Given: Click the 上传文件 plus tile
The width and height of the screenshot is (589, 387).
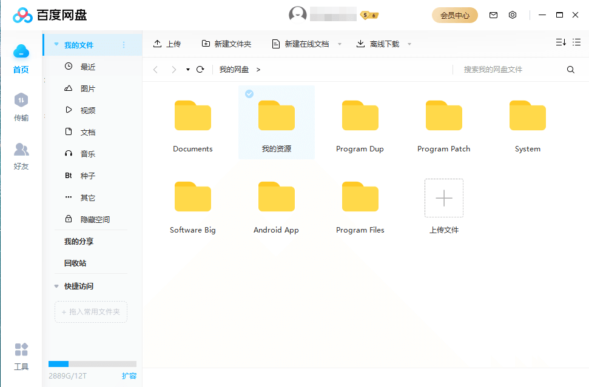Looking at the screenshot, I should coord(444,198).
